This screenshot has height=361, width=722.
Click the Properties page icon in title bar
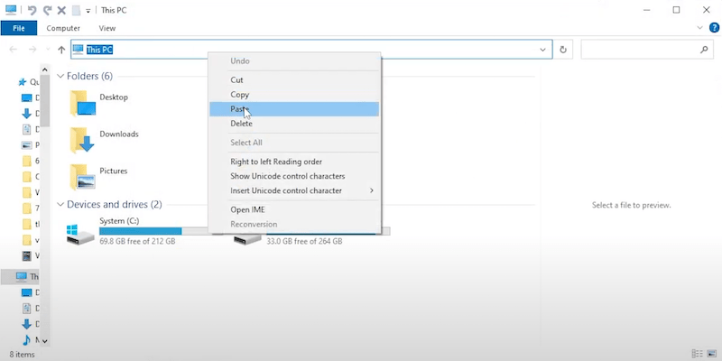[76, 10]
